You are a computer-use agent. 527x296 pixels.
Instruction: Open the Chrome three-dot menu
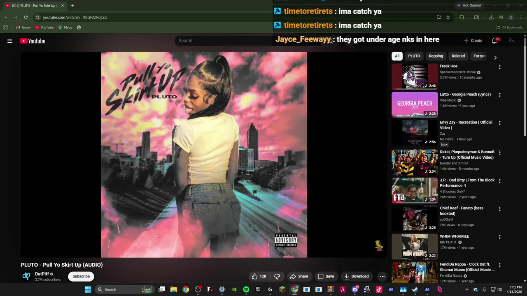click(521, 17)
